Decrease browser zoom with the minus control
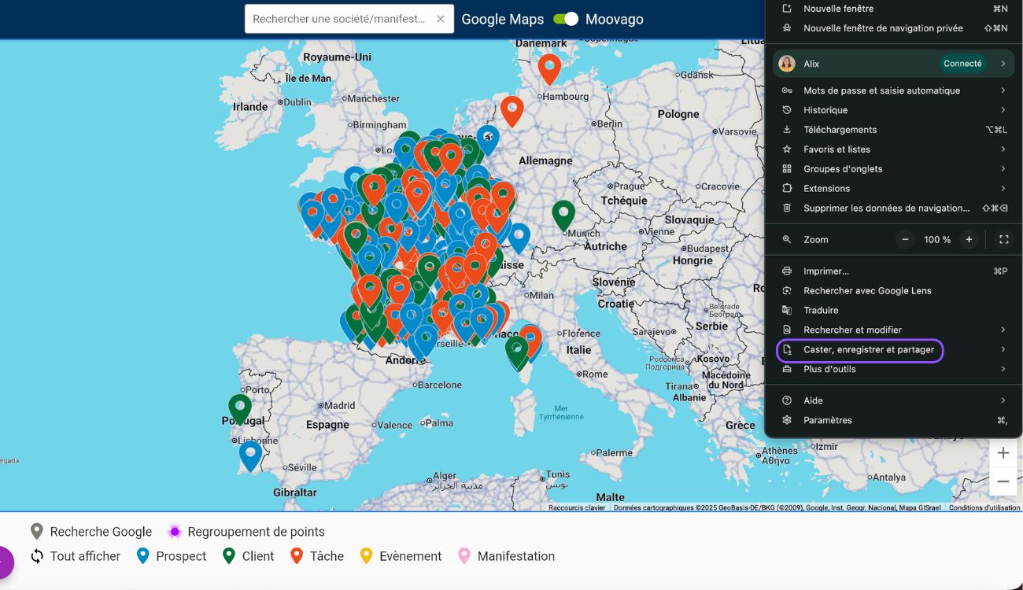 pyautogui.click(x=906, y=239)
